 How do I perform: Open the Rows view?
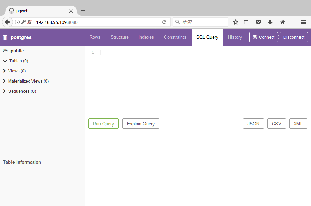pyautogui.click(x=95, y=37)
